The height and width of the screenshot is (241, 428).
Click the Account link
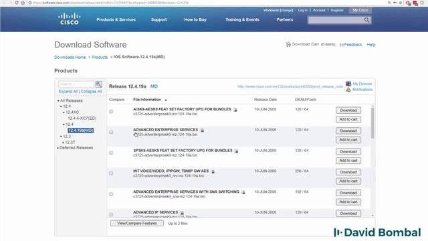coord(319,10)
